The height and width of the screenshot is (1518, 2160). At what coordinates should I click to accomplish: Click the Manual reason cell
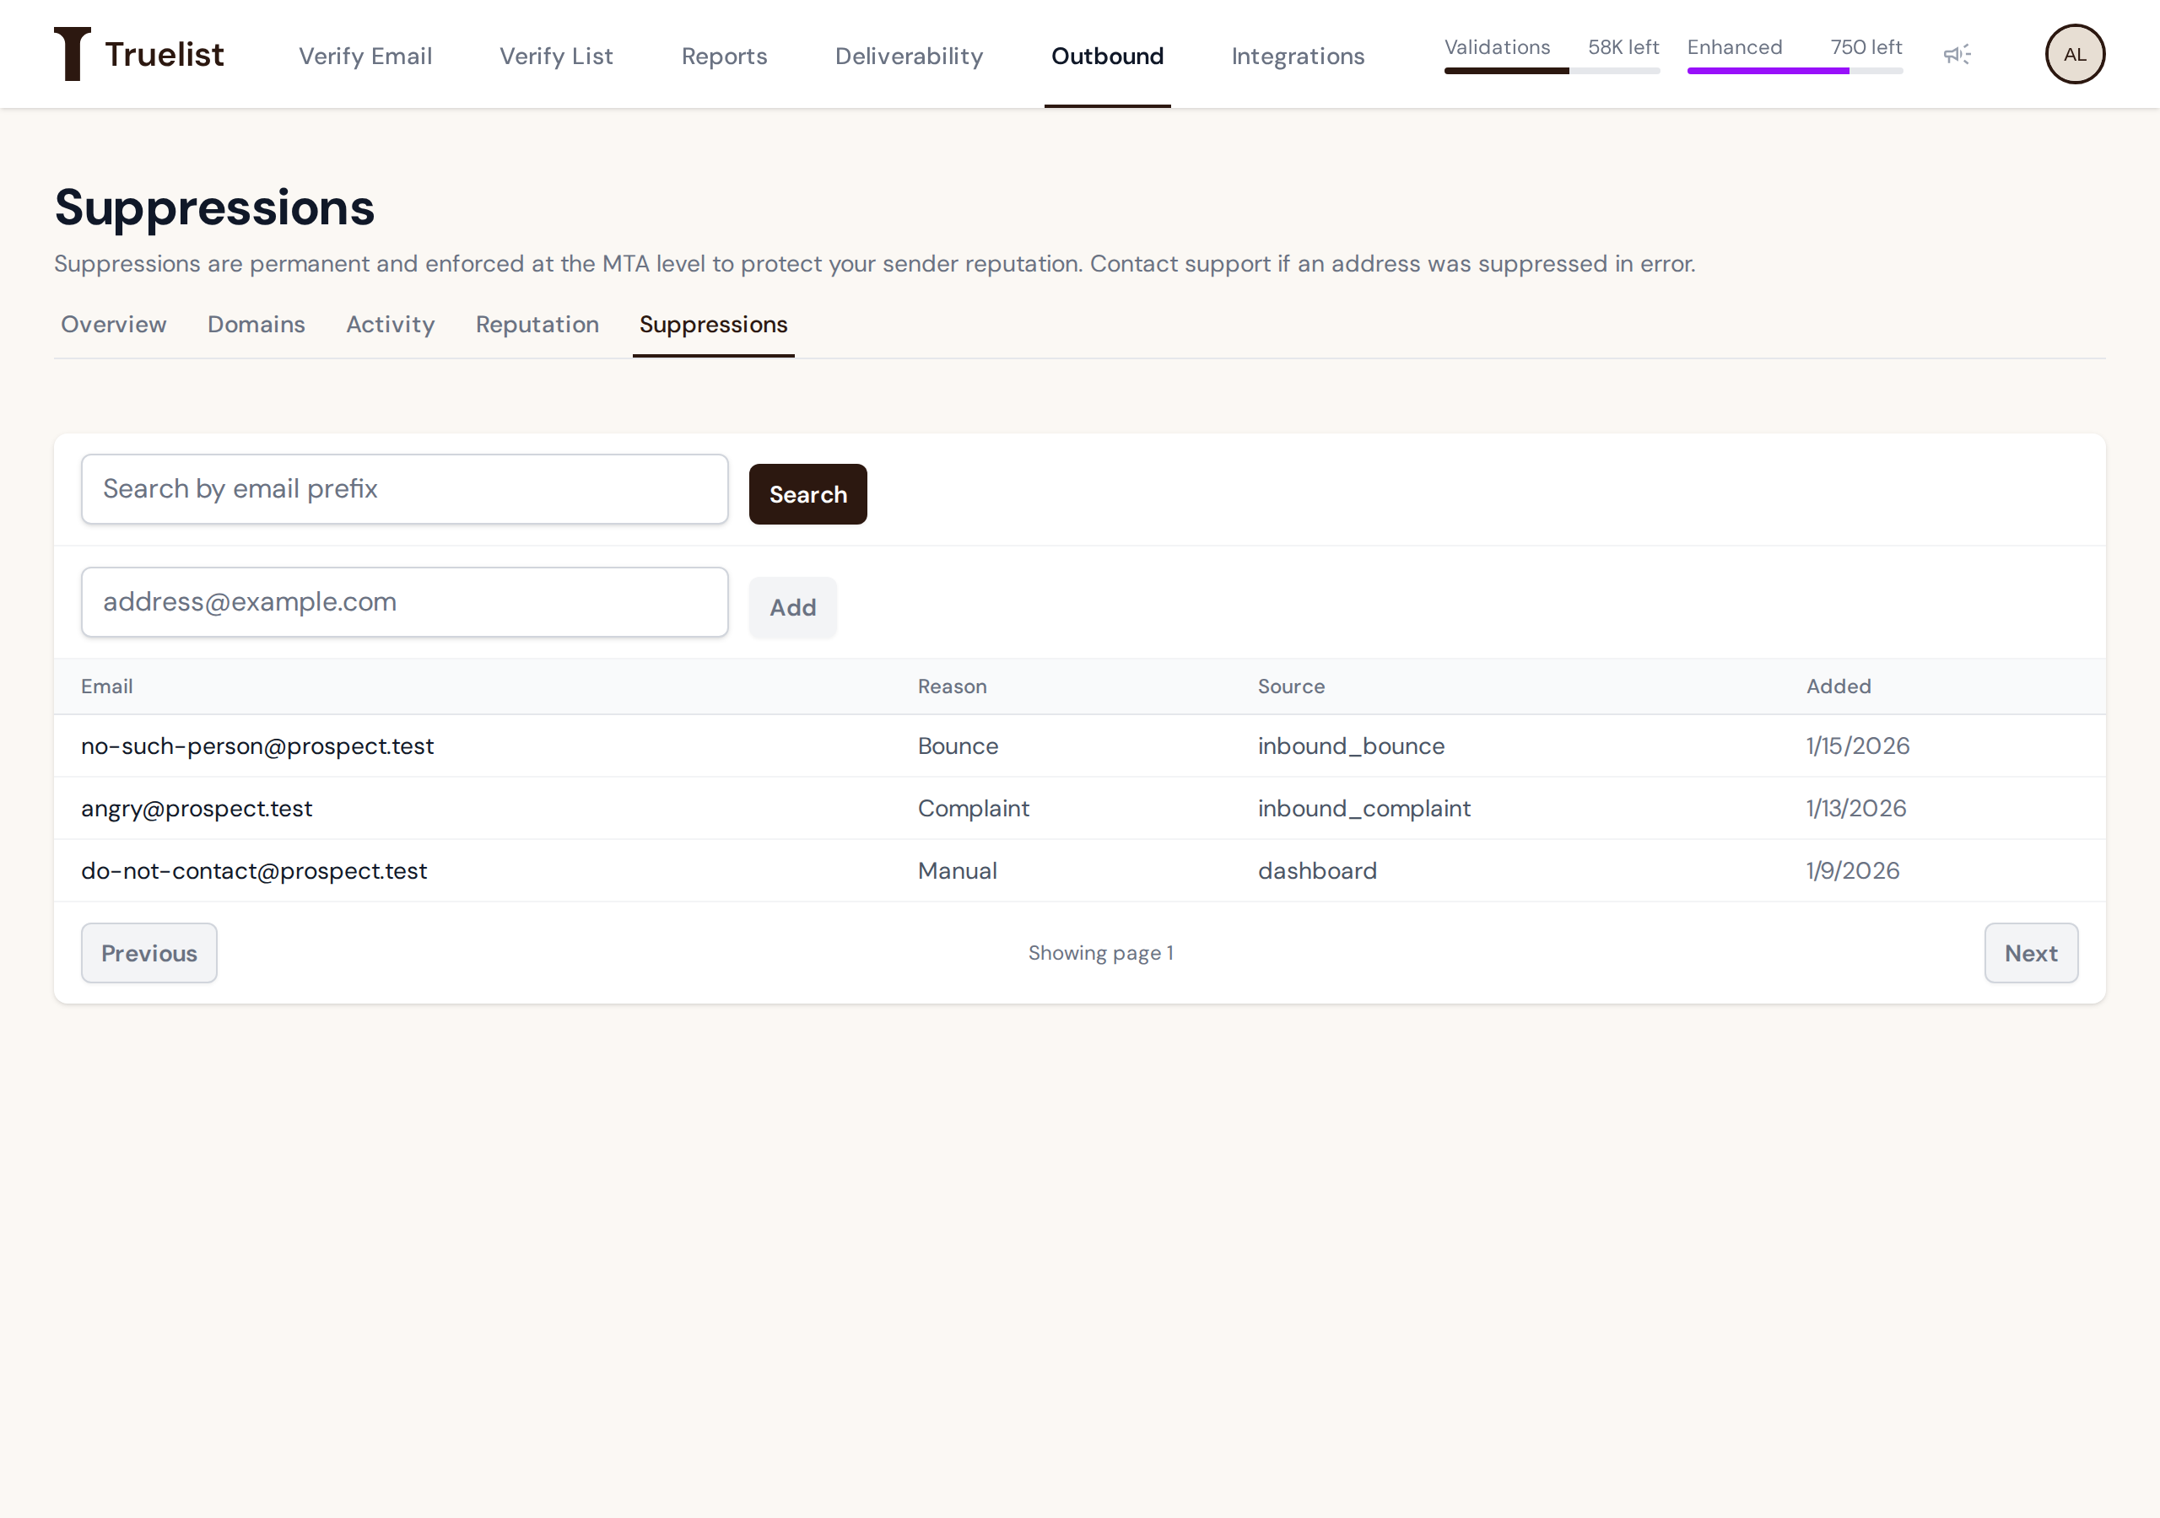958,871
